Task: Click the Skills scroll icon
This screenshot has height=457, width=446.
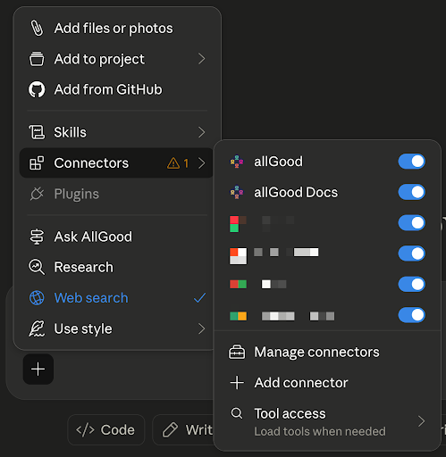Action: [37, 132]
